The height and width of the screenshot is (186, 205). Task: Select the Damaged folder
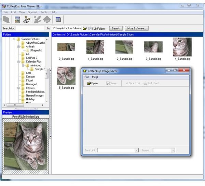point(31,84)
